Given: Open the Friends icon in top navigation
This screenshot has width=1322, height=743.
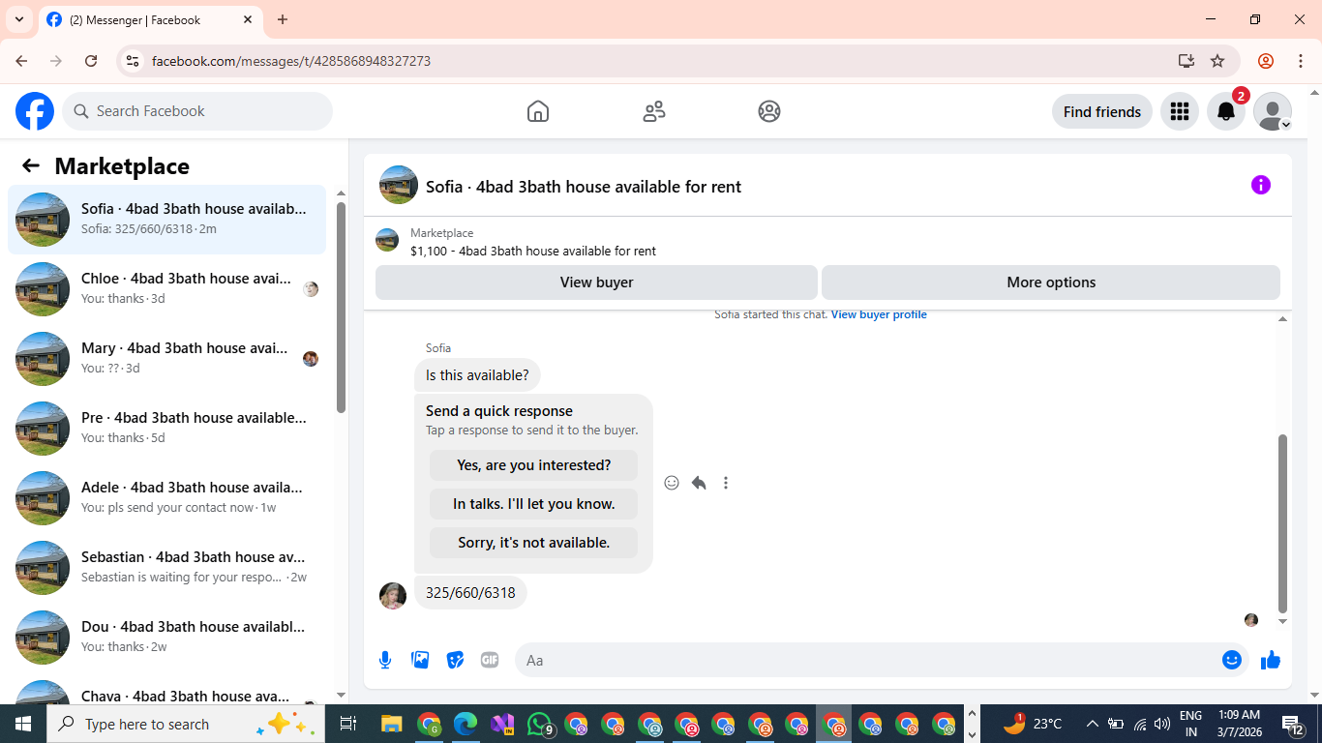Looking at the screenshot, I should point(654,111).
